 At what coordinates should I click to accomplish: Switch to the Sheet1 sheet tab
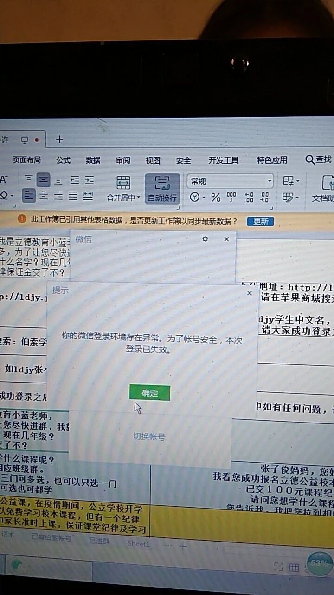pos(139,543)
